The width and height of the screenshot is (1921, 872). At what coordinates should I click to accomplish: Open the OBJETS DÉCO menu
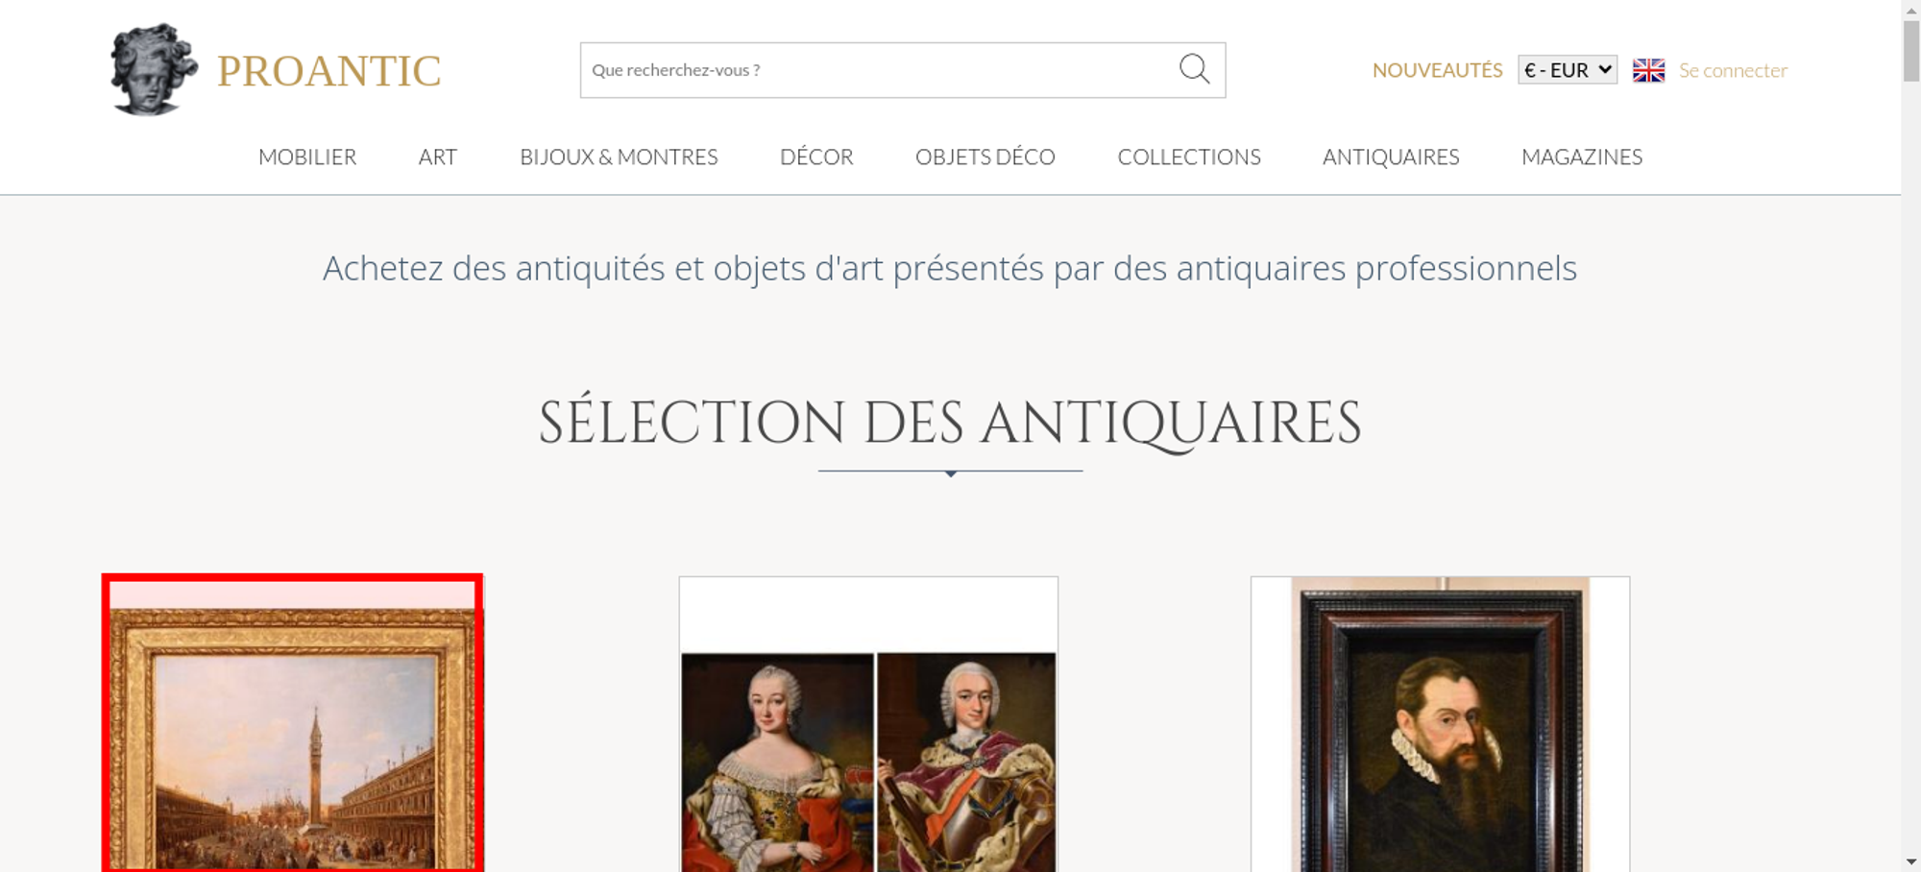(985, 157)
